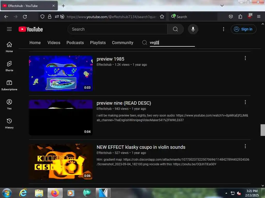This screenshot has height=198, width=265.
Task: Open a new tab with the plus button
Action: tap(63, 6)
